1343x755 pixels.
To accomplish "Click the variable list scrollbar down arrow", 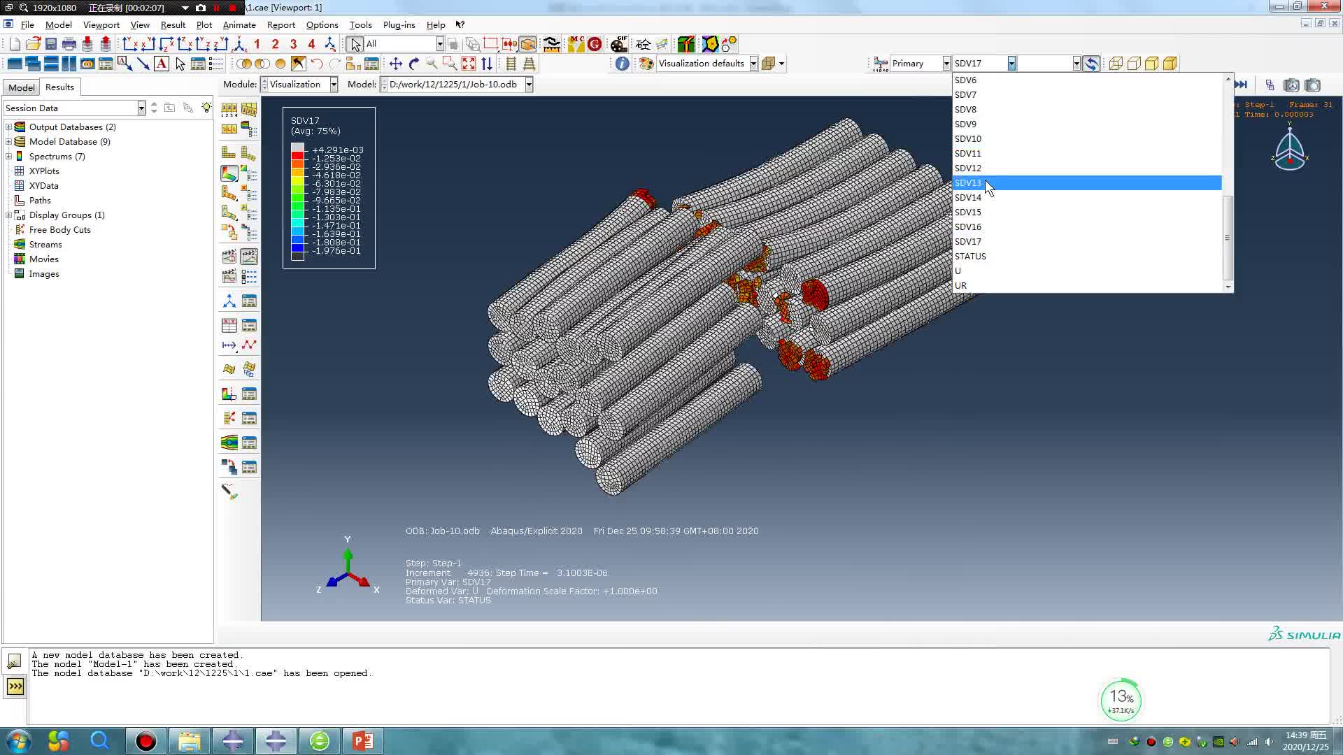I will point(1228,287).
